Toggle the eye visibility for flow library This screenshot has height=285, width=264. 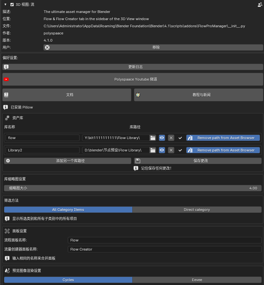pos(162,138)
